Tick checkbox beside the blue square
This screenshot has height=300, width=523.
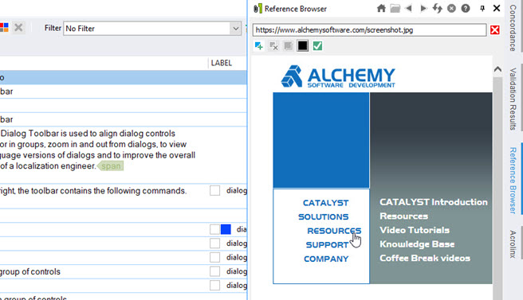[x=214, y=229]
